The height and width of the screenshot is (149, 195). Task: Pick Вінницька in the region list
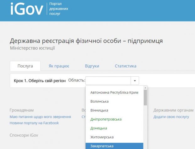(x=99, y=110)
